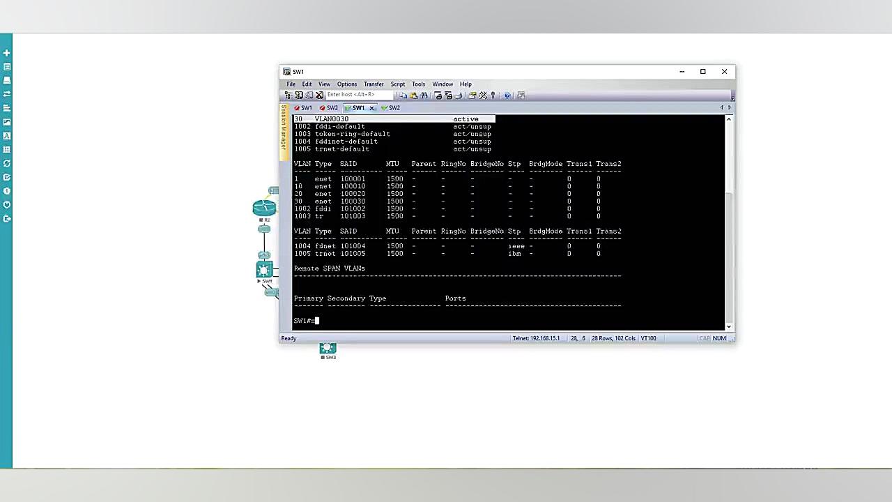Click the Print Screen toolbar icon
The image size is (892, 502).
click(438, 96)
